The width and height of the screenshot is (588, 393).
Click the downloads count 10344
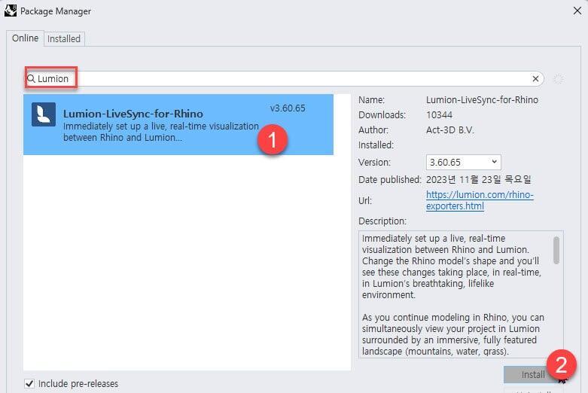pos(439,114)
